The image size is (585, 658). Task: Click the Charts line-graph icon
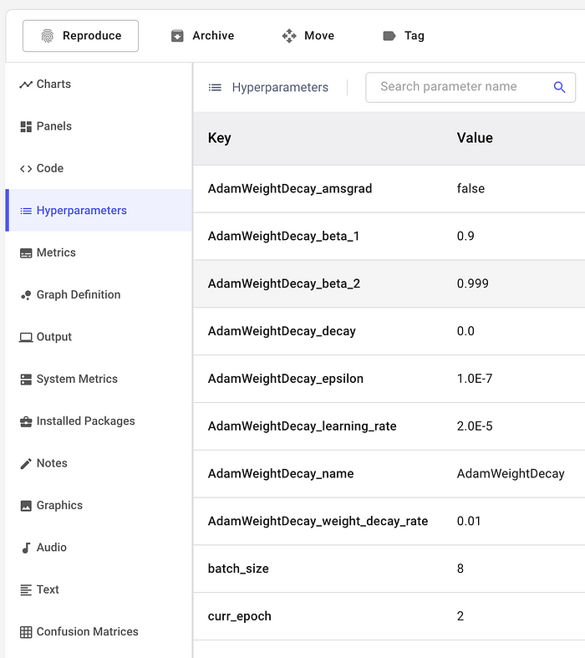pyautogui.click(x=26, y=84)
